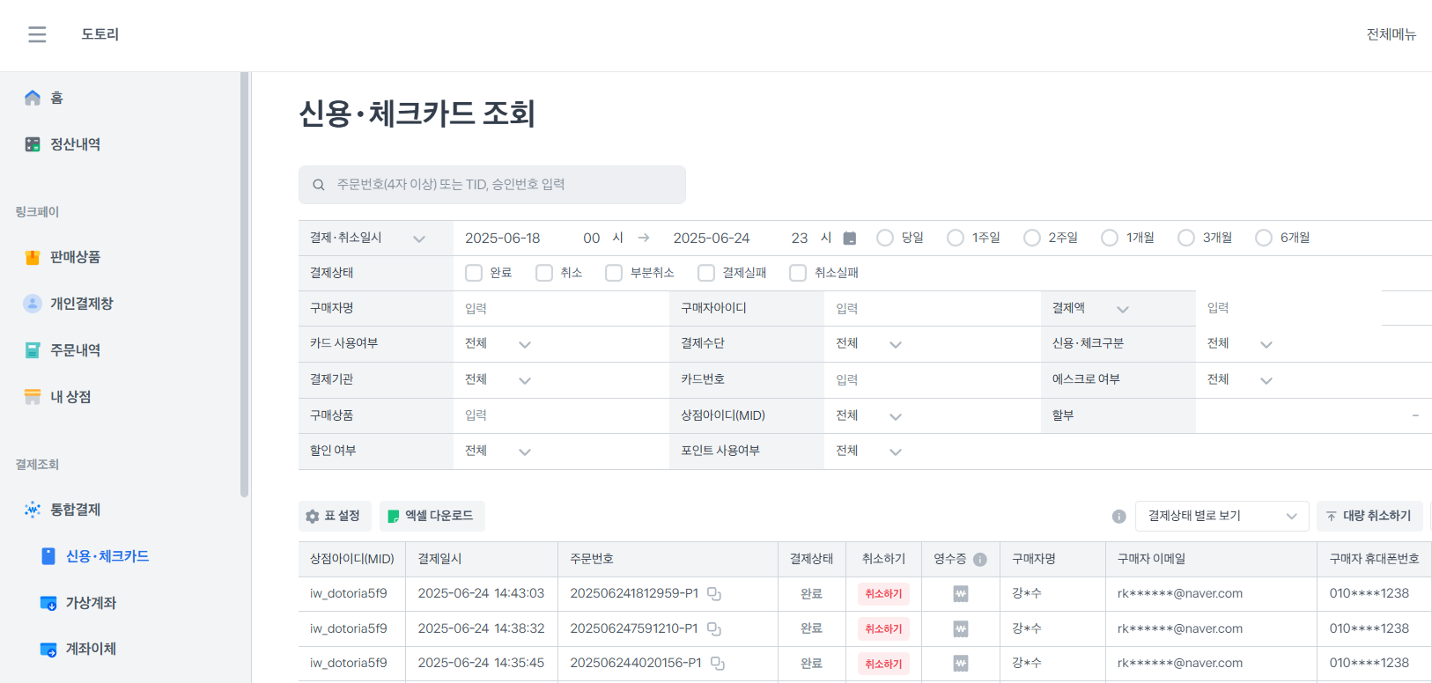Click the 내 상점 shop icon
The width and height of the screenshot is (1432, 683).
33,397
